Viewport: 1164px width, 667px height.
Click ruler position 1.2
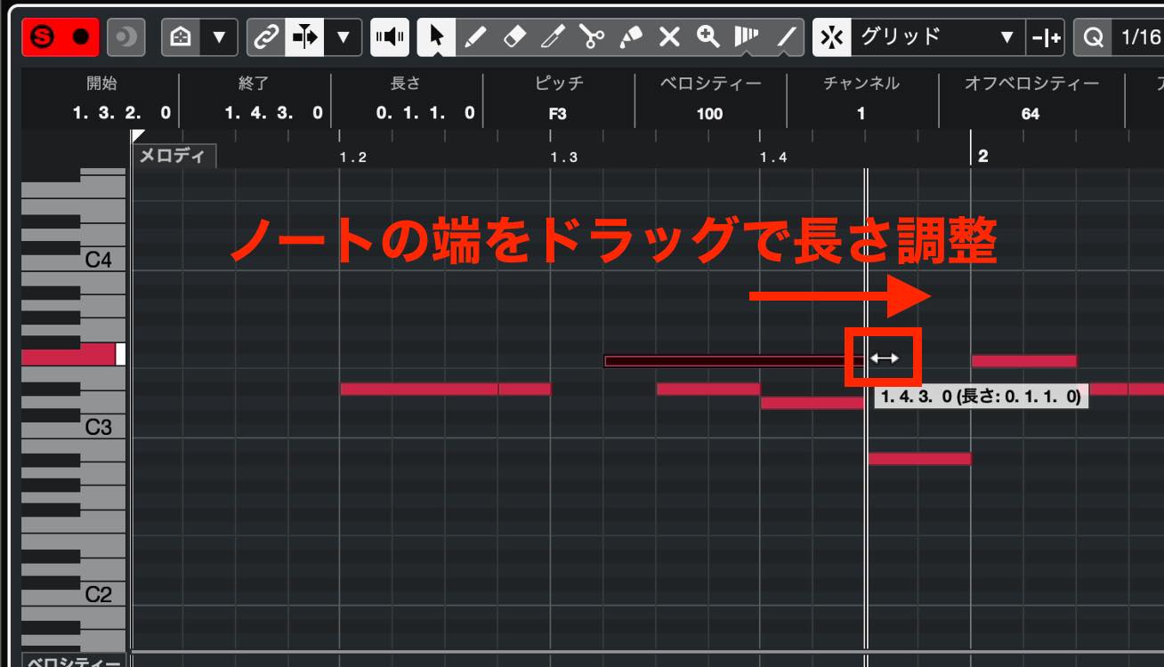pyautogui.click(x=352, y=157)
